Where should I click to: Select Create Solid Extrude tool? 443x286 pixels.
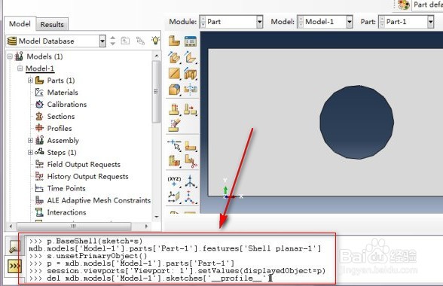click(x=174, y=57)
